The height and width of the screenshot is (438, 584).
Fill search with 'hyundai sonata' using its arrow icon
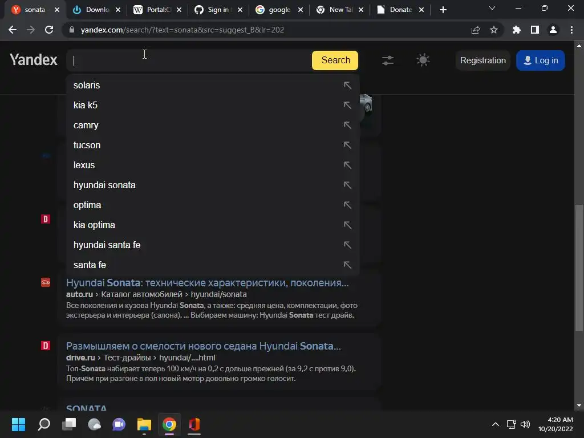[347, 185]
